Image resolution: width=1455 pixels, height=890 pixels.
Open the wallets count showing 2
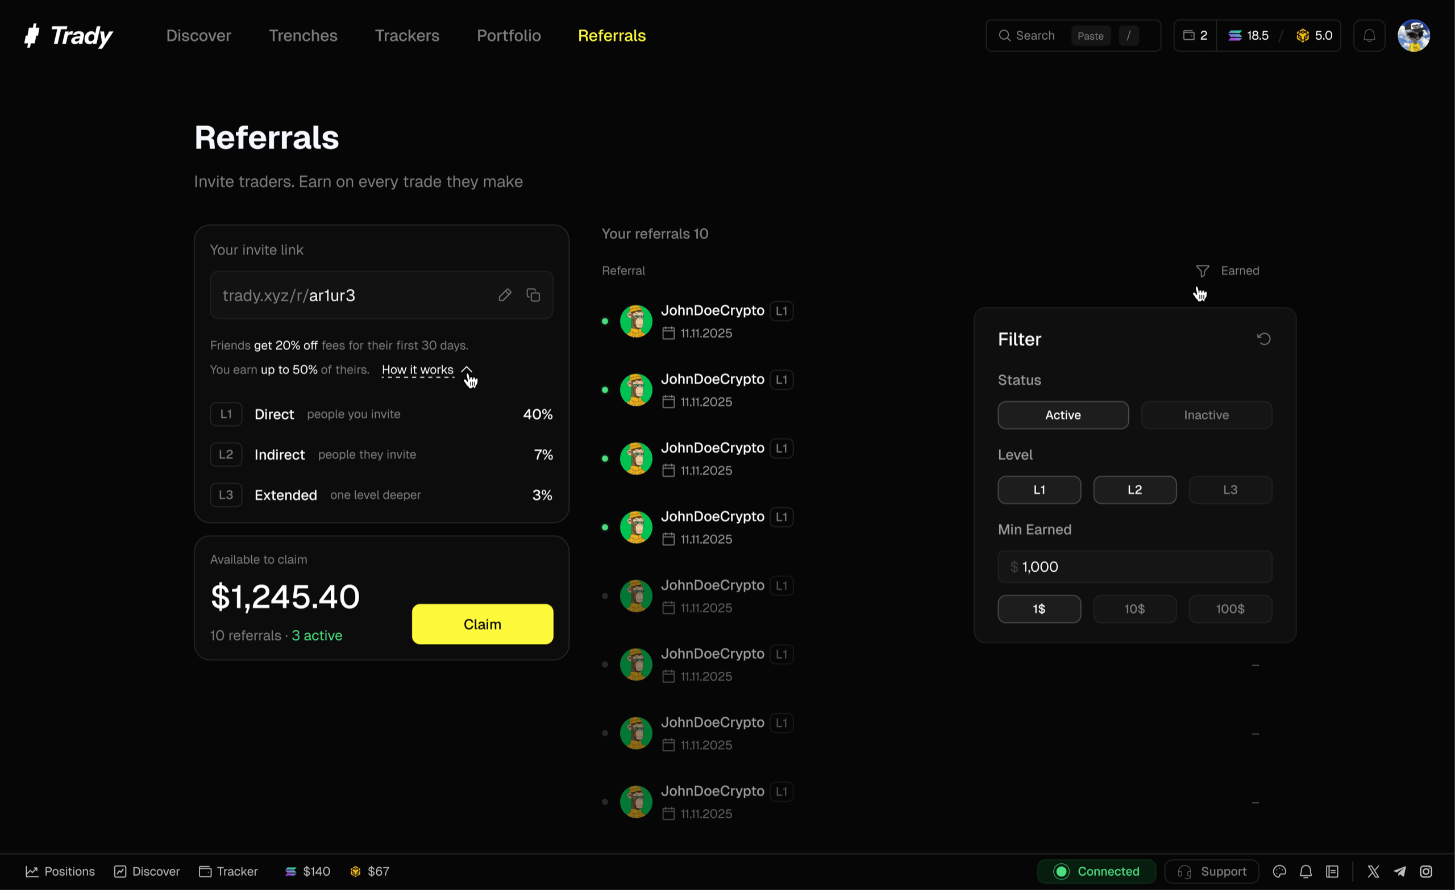point(1195,35)
